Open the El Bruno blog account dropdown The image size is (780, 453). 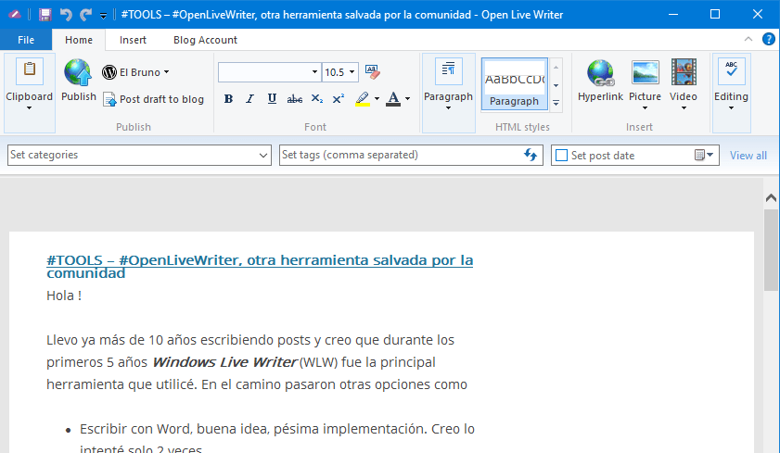coord(137,72)
